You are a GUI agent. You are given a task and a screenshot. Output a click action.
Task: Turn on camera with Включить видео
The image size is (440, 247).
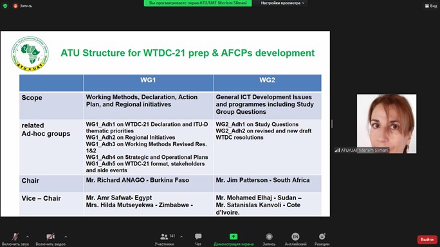coord(51,239)
